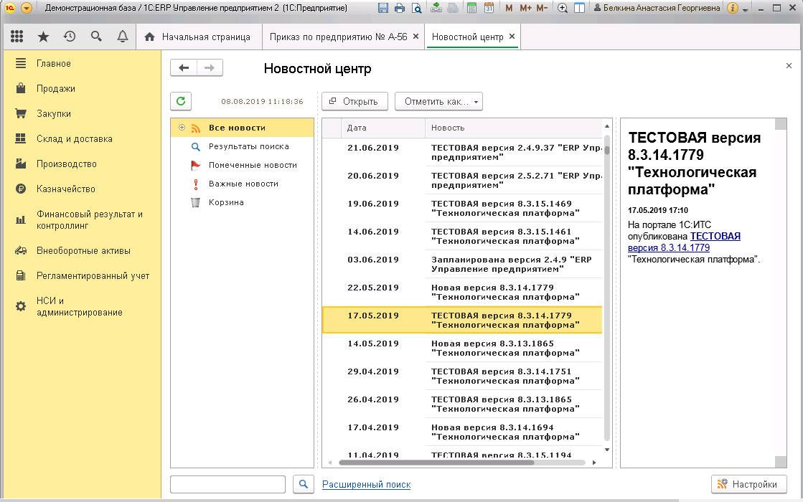803x502 pixels.
Task: Close the Новостной центр form with X
Action: click(x=789, y=65)
